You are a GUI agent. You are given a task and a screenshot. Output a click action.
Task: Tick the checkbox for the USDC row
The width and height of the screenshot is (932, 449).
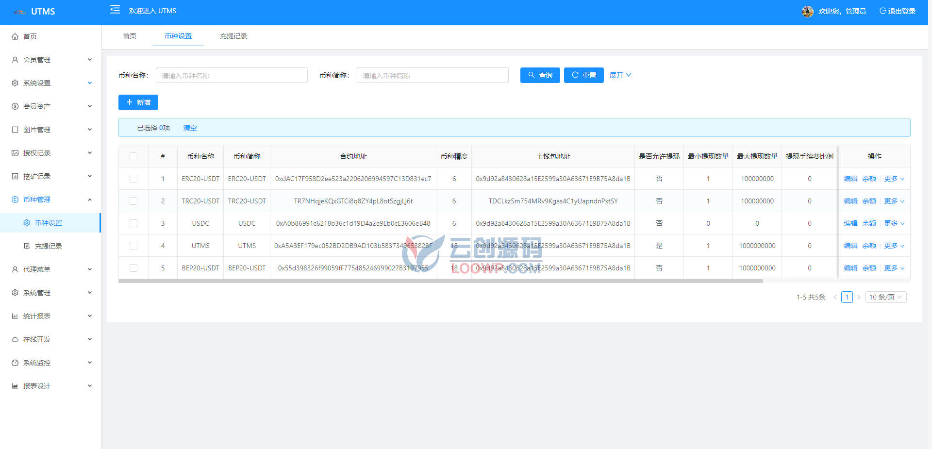pos(133,223)
